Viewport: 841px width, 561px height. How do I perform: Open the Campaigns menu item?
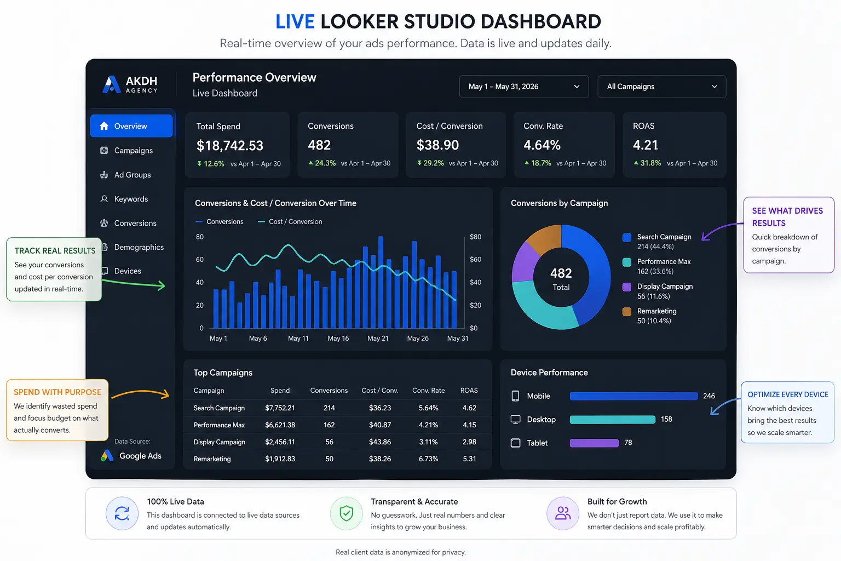(131, 150)
